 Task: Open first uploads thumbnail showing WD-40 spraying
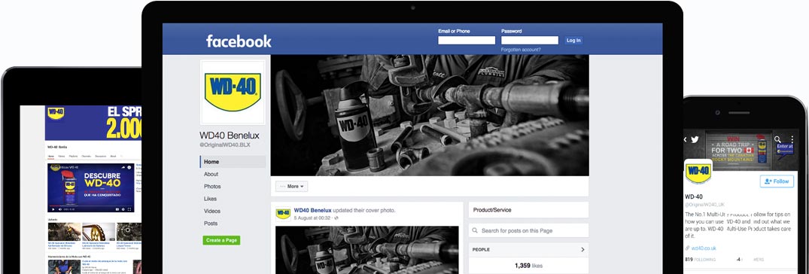(65, 232)
